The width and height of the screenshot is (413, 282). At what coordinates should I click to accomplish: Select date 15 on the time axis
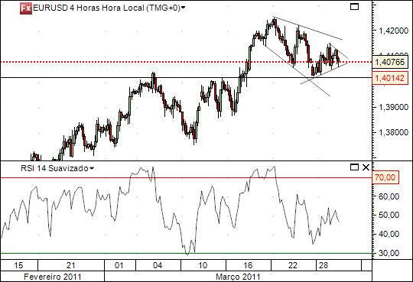(18, 265)
